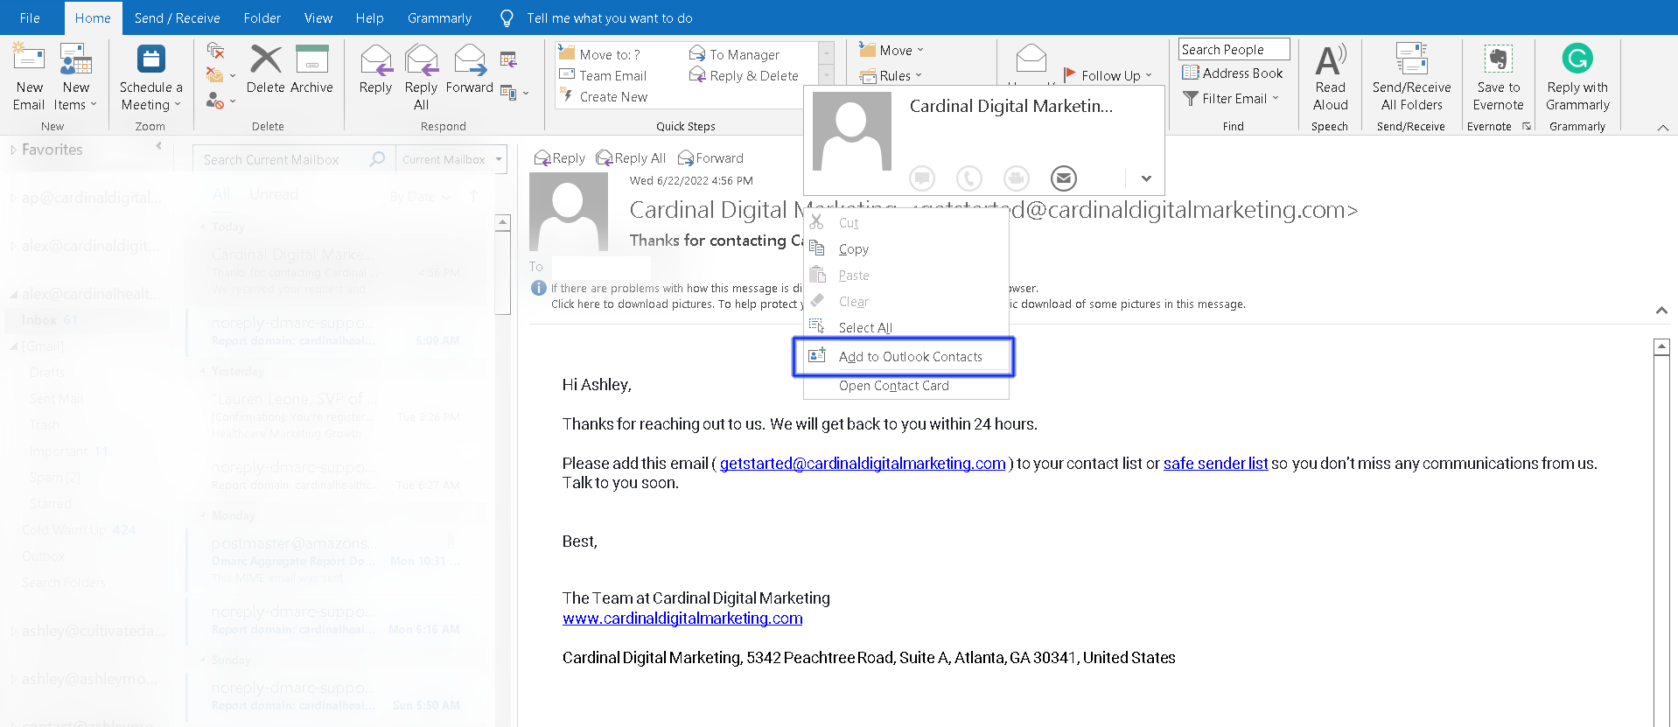Open New Items menu in ribbon
Image resolution: width=1678 pixels, height=727 pixels.
pos(75,77)
